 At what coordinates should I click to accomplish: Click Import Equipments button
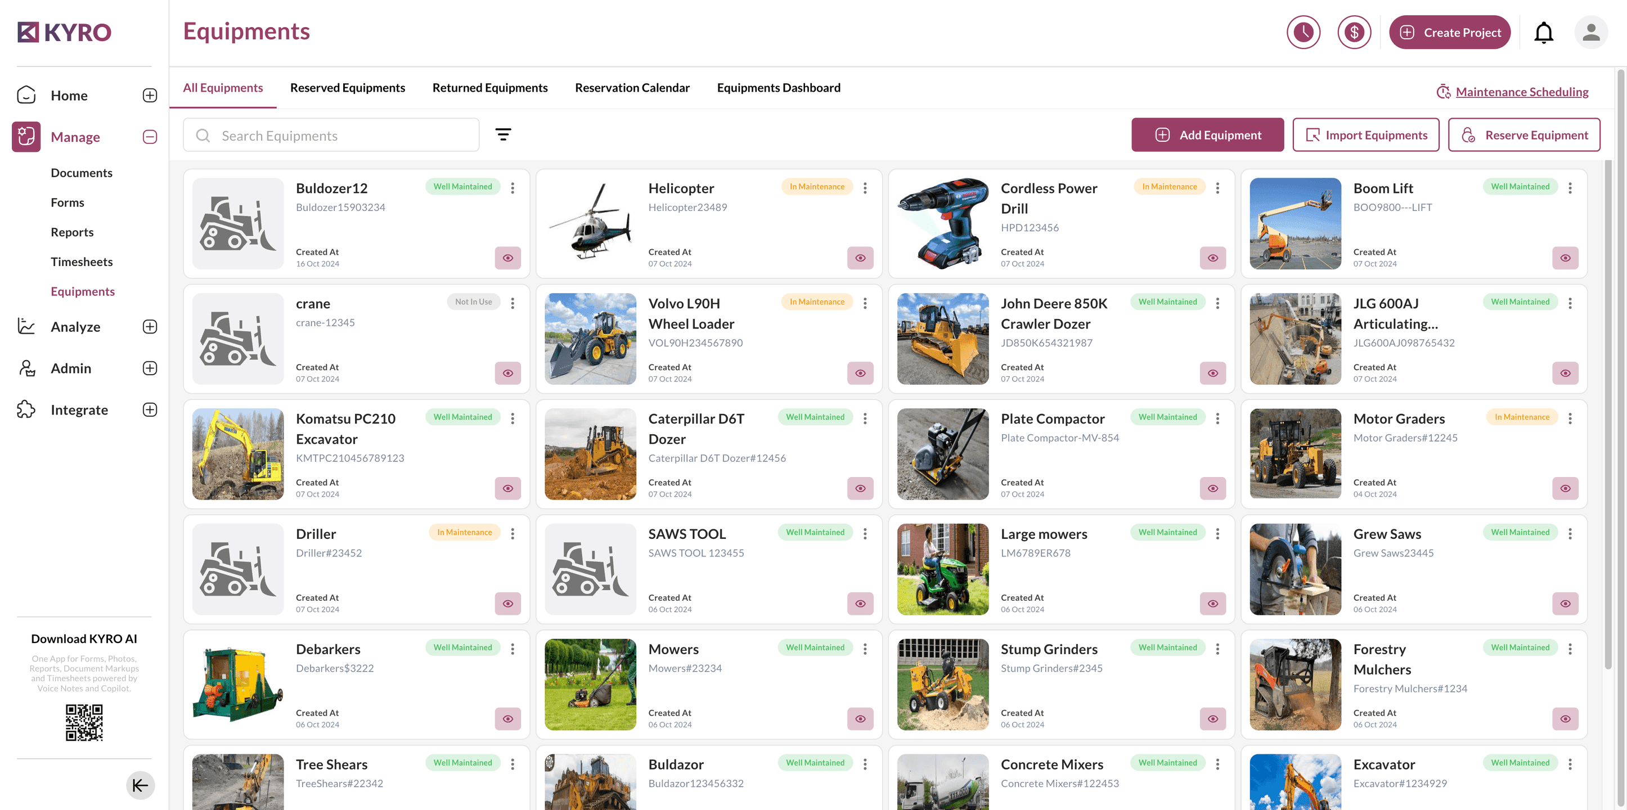click(x=1365, y=134)
